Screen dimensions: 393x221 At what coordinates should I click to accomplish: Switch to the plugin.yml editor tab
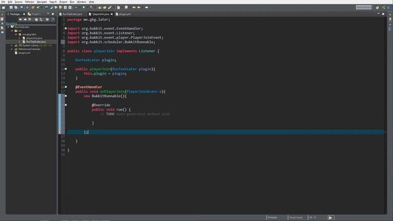[x=123, y=14]
